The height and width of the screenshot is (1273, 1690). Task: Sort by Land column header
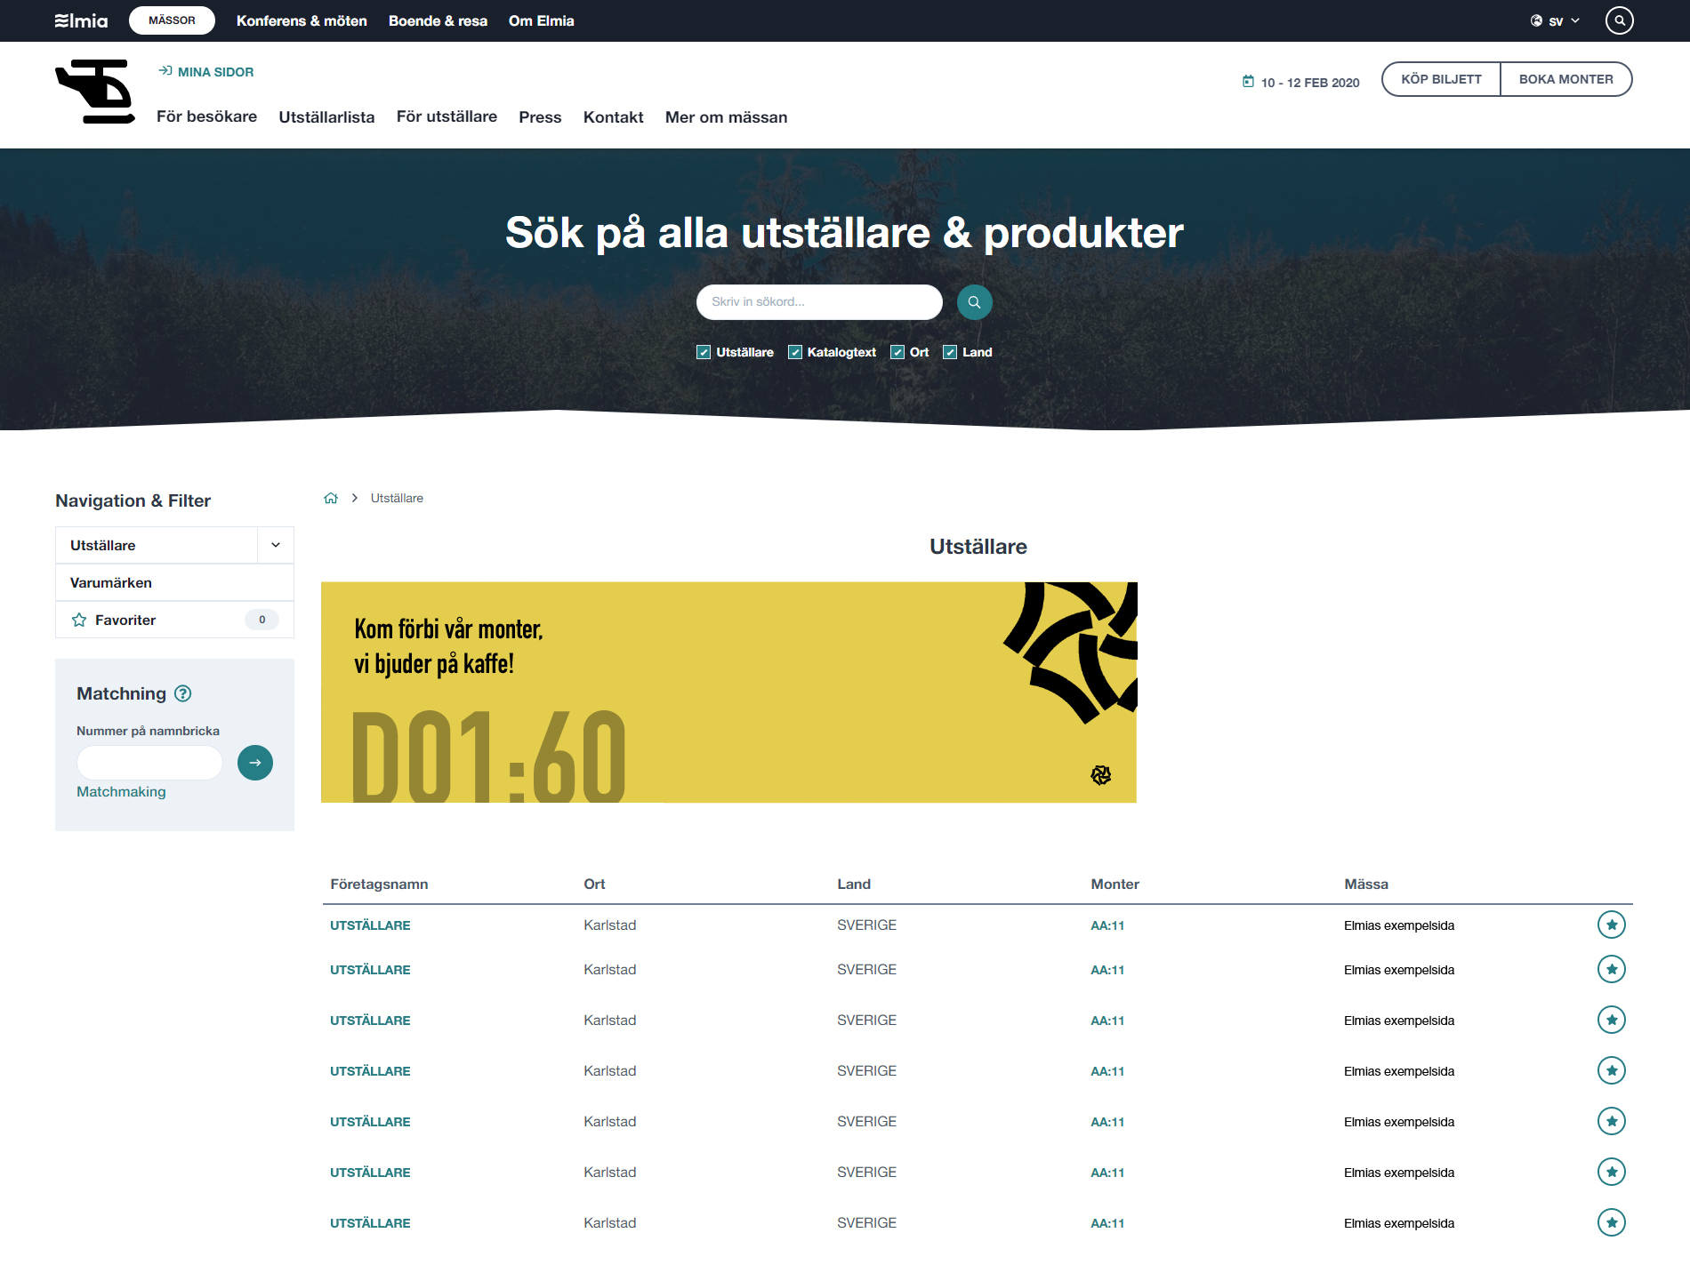pyautogui.click(x=854, y=884)
